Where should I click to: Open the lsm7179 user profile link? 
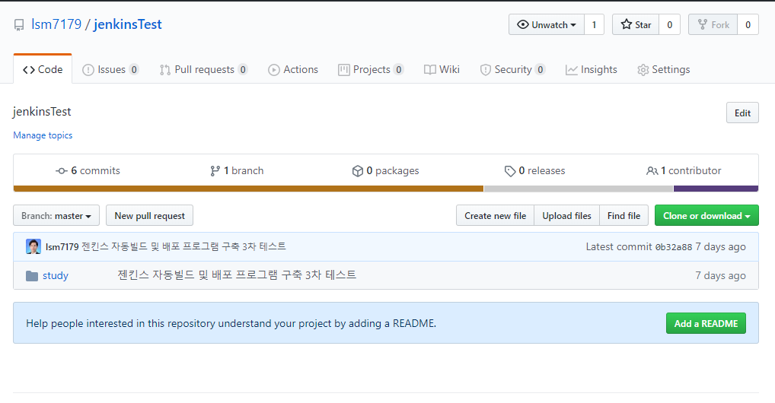[56, 24]
